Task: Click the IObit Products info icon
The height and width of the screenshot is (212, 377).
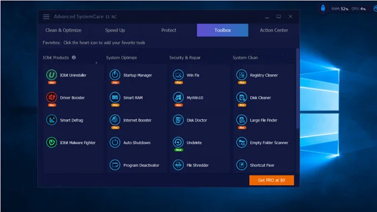Action: point(74,58)
